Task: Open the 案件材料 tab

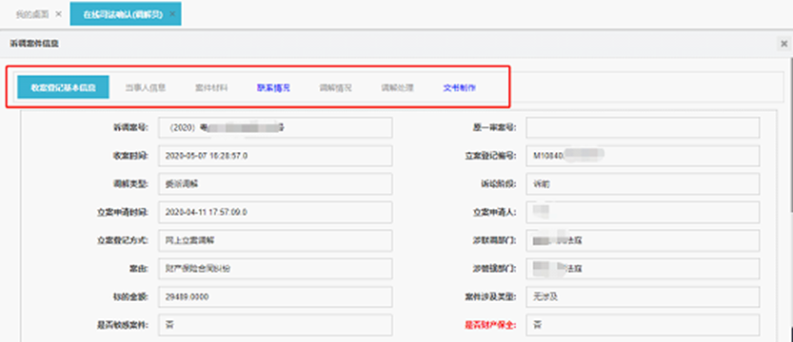Action: click(x=211, y=87)
